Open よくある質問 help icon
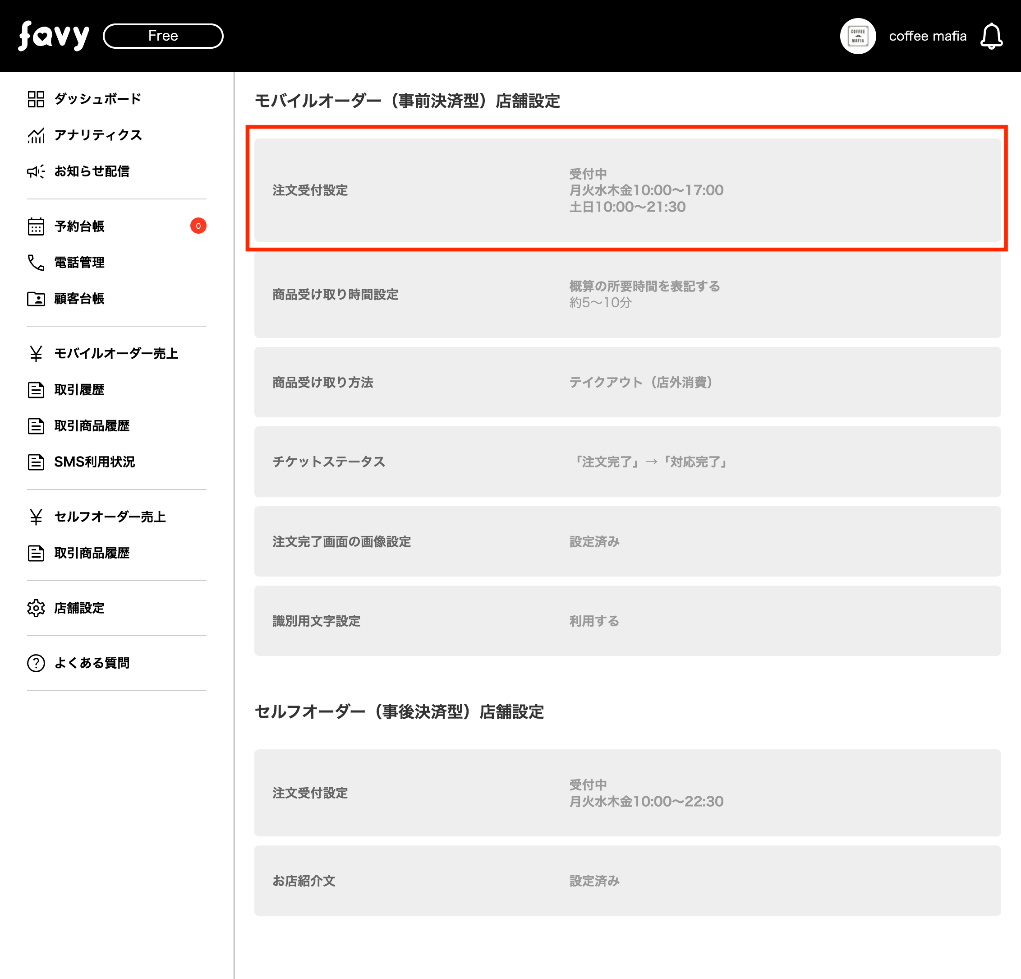The width and height of the screenshot is (1021, 979). click(36, 663)
